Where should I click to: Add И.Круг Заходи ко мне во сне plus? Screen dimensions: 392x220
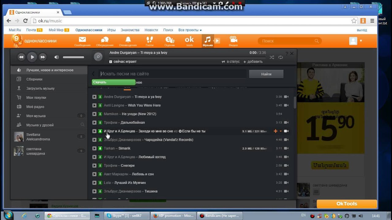(275, 131)
